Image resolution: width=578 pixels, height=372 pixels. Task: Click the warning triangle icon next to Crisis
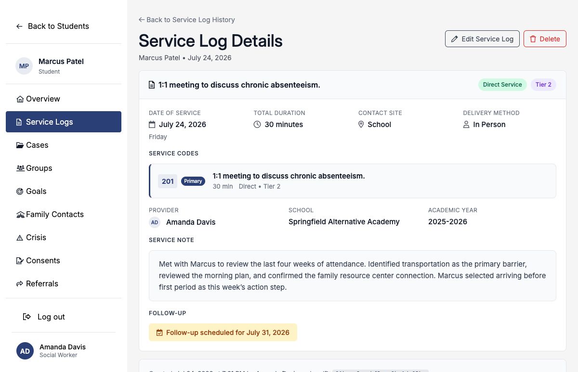(20, 238)
